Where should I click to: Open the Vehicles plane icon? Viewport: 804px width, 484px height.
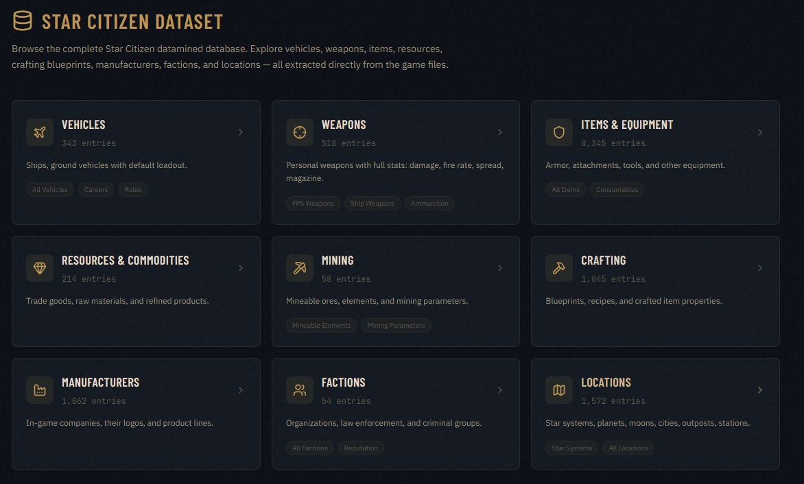pyautogui.click(x=40, y=132)
